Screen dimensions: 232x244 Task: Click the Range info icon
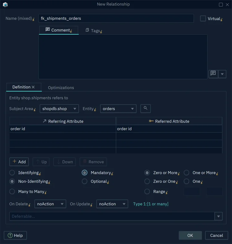pyautogui.click(x=167, y=192)
